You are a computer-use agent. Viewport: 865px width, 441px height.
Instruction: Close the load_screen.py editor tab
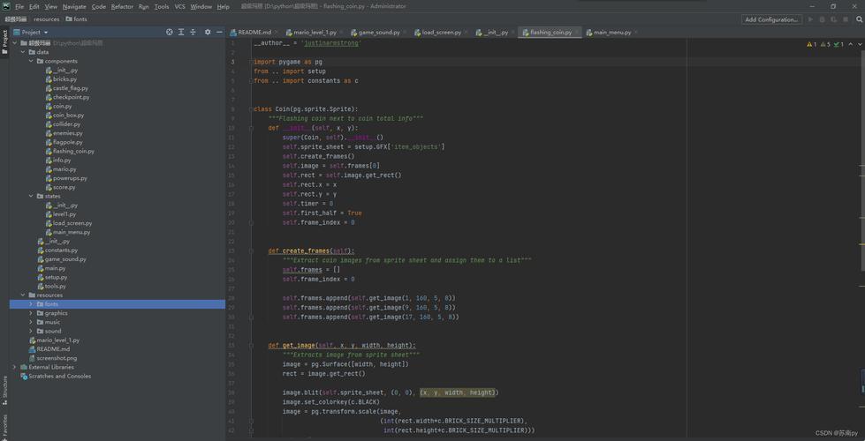click(x=466, y=33)
